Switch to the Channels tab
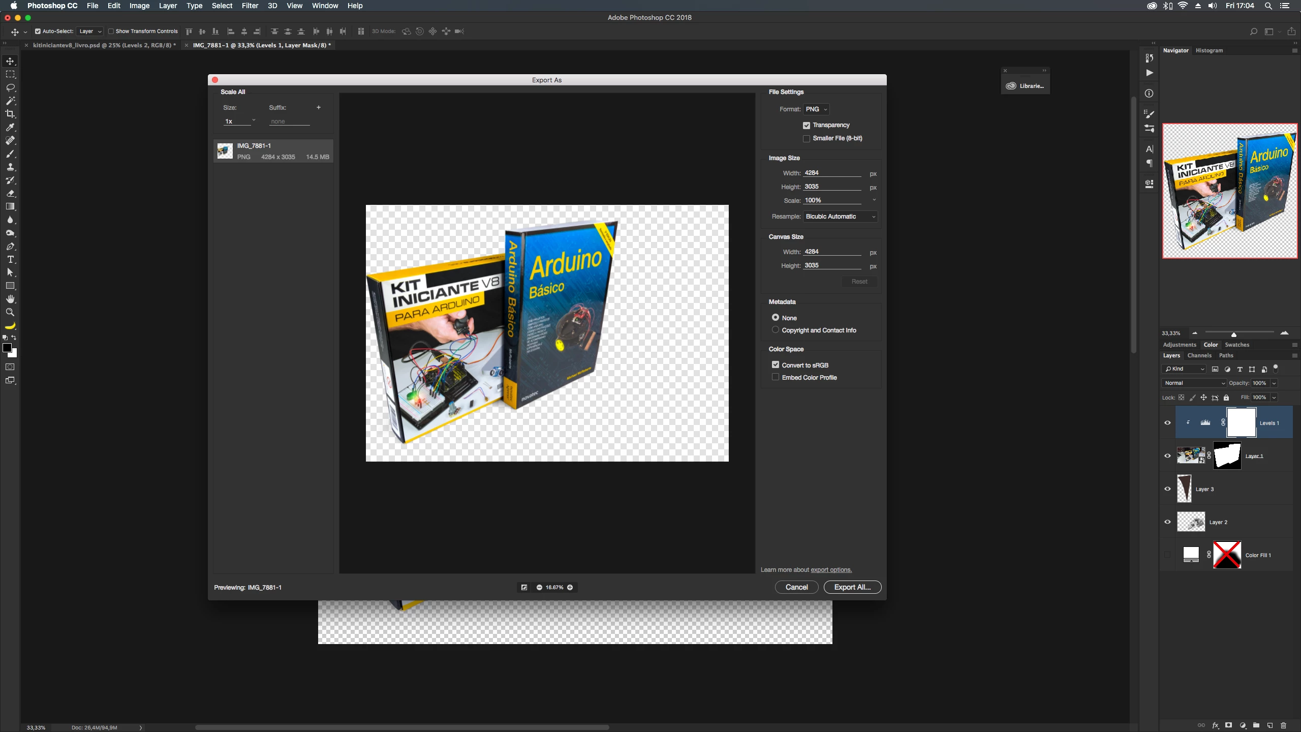1301x732 pixels. tap(1199, 355)
